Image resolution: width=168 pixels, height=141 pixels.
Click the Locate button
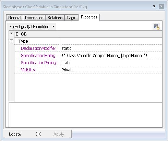[x=15, y=134]
